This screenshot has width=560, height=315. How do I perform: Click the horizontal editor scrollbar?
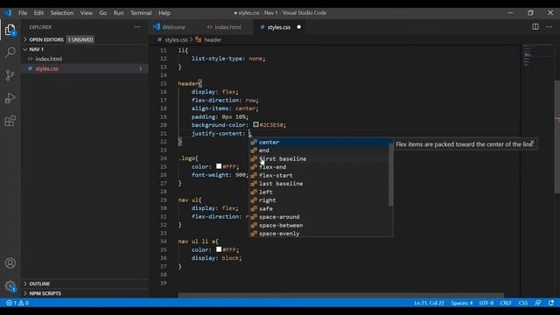[x=341, y=296]
